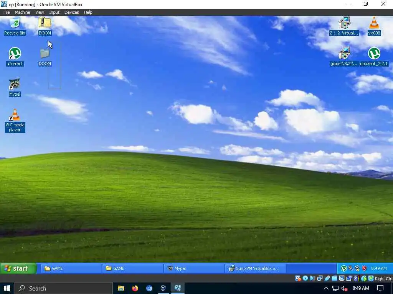Click the keyboard capture green arrow indicator
Screen dimensions: 393x294
pos(371,278)
